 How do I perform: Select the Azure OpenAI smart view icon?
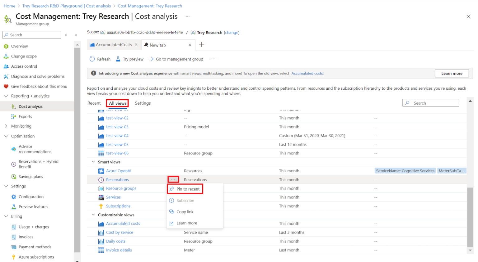coord(101,170)
